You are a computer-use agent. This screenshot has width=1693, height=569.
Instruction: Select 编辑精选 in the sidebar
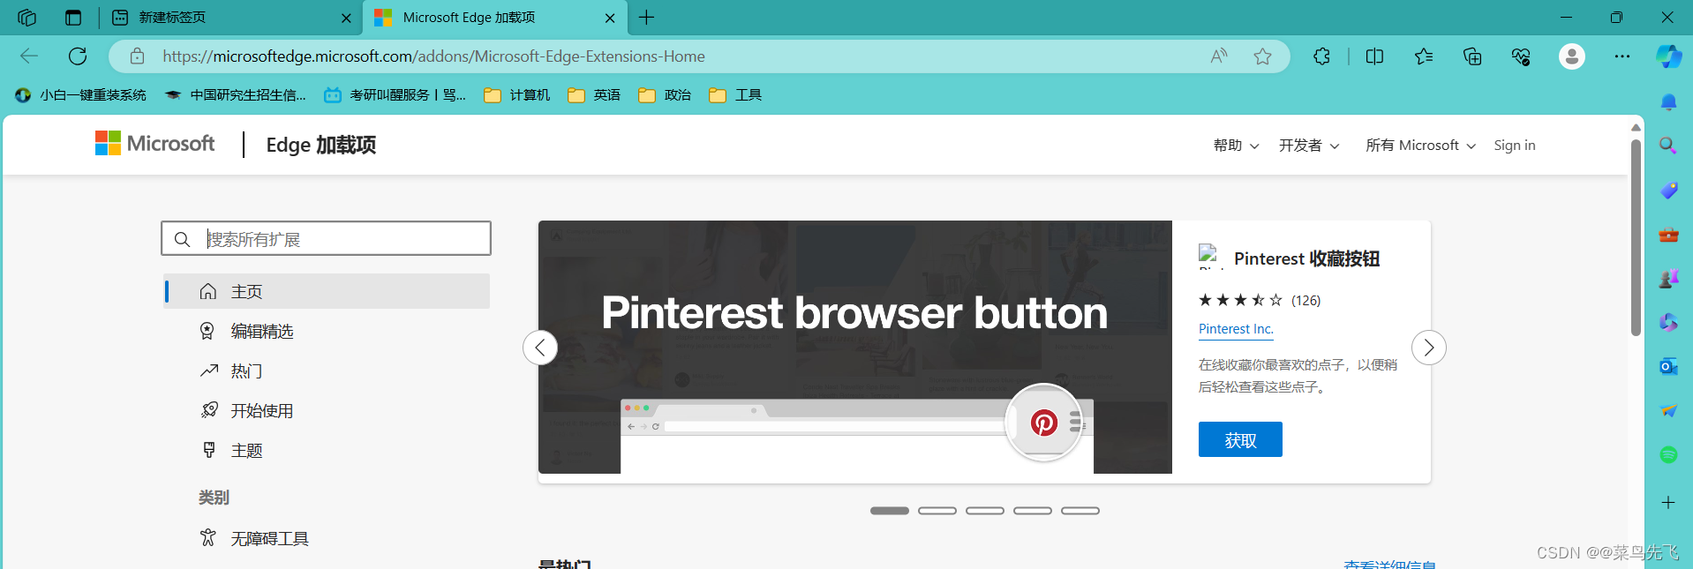tap(327, 331)
